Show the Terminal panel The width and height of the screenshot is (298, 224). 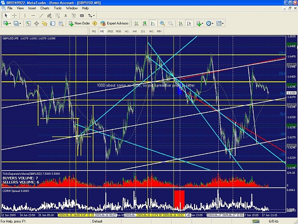tap(52, 23)
